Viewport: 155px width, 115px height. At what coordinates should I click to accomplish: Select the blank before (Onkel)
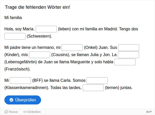(72, 48)
